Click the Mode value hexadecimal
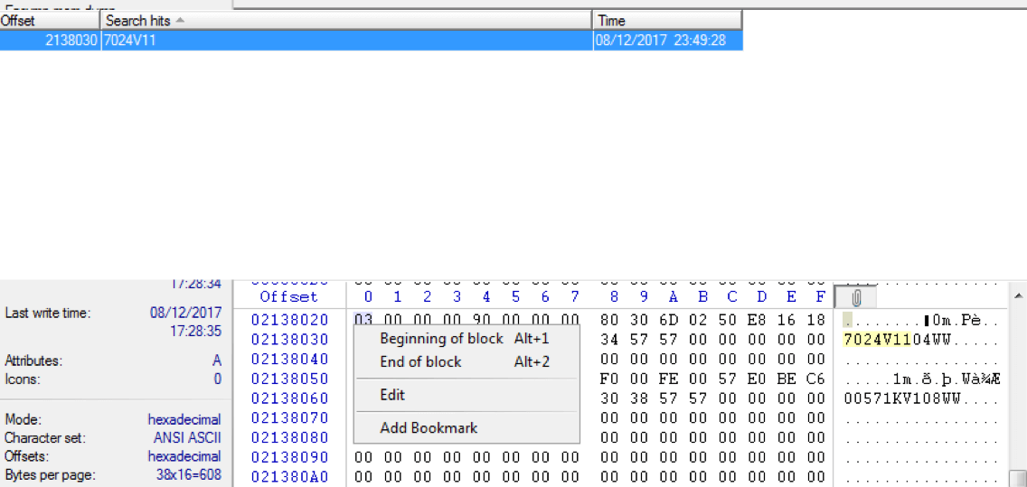Image resolution: width=1027 pixels, height=487 pixels. [184, 419]
